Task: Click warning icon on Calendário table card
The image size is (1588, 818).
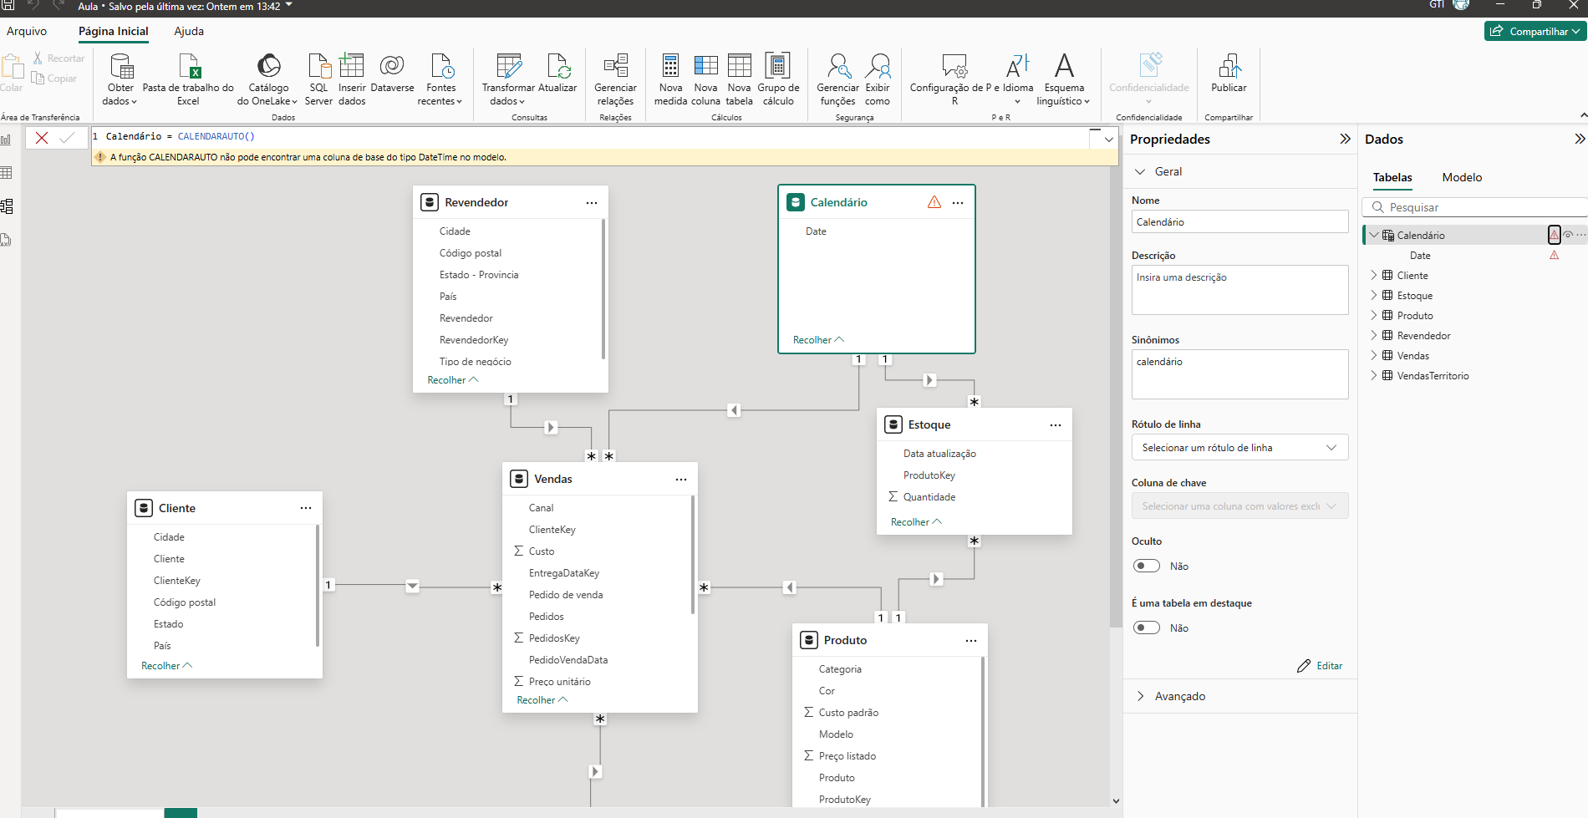Action: click(934, 202)
